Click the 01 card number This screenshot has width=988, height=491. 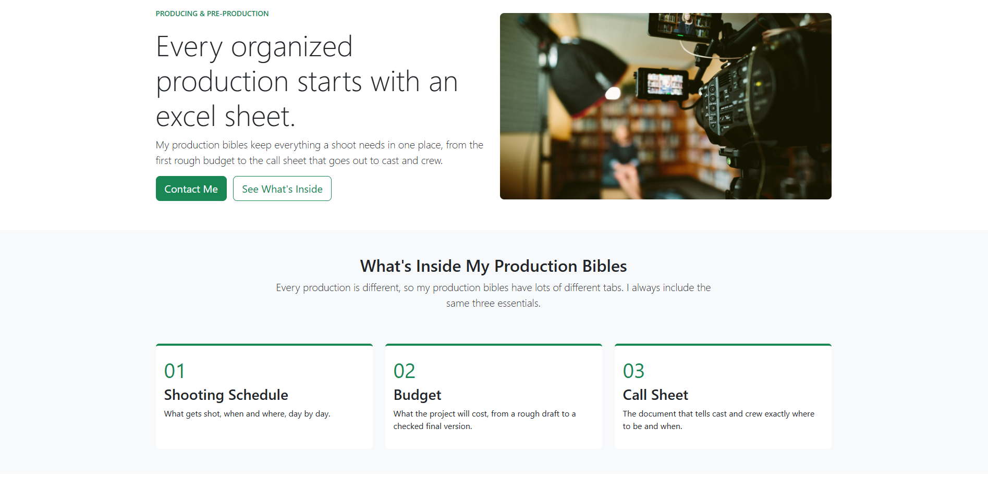(x=175, y=371)
